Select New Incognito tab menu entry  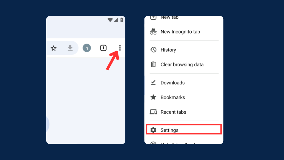(180, 32)
